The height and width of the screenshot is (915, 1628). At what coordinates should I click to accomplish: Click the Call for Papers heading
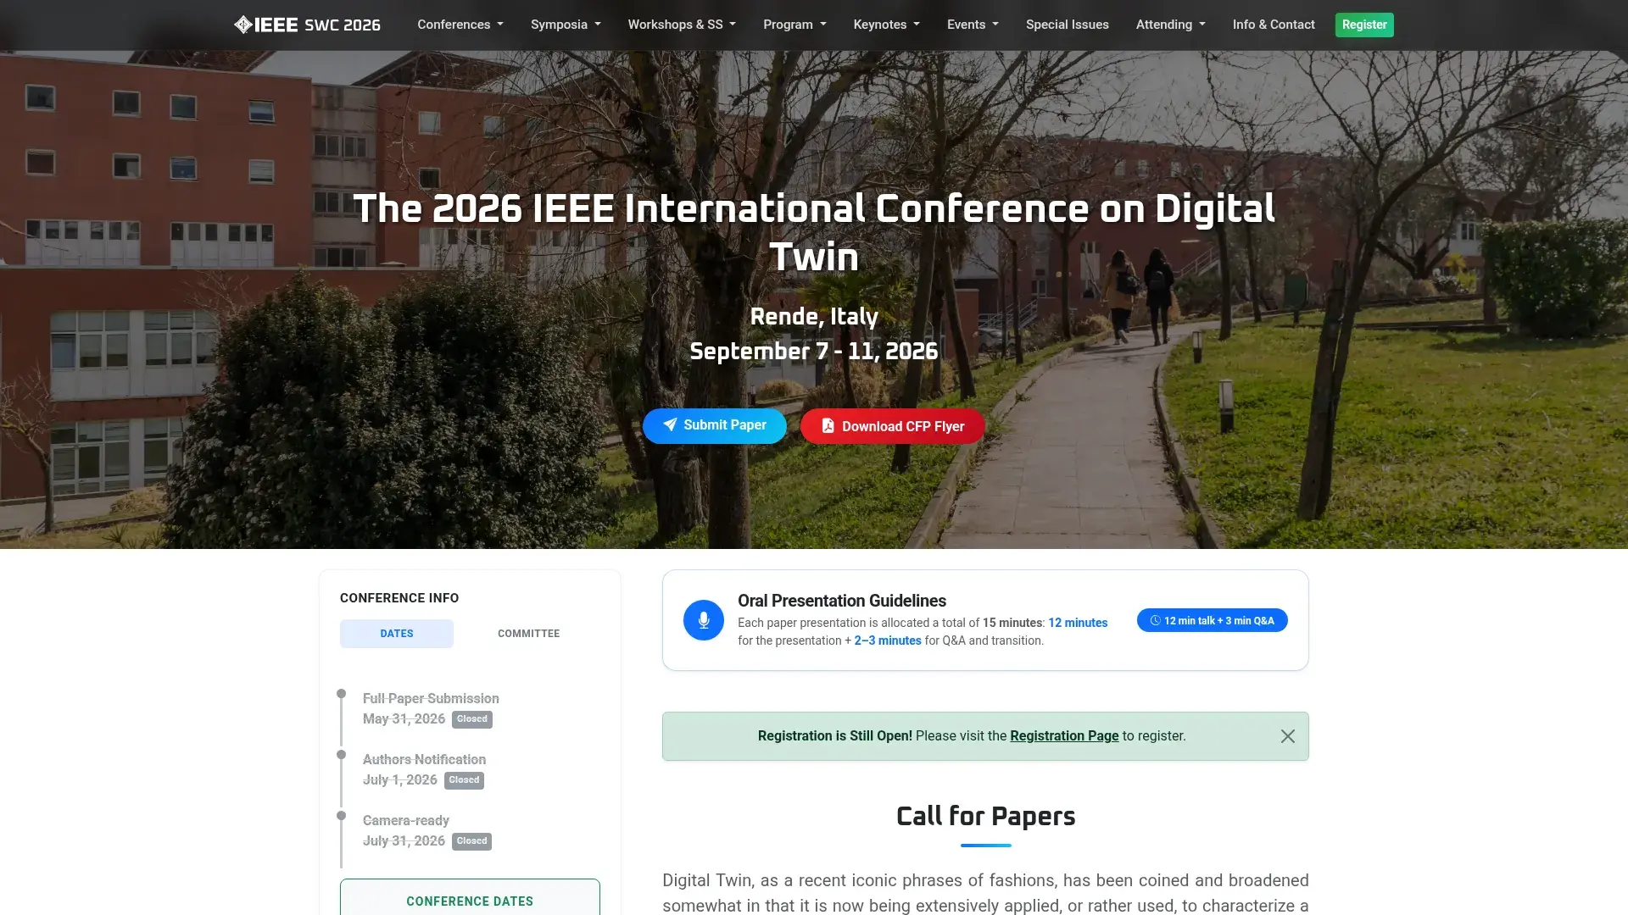[x=985, y=817]
